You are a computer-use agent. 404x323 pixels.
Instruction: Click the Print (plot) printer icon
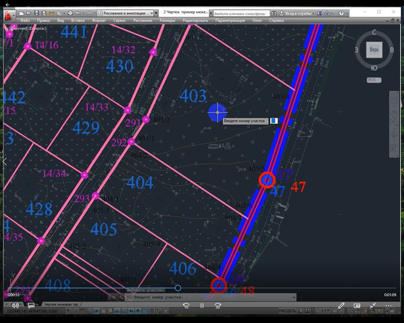[70, 13]
